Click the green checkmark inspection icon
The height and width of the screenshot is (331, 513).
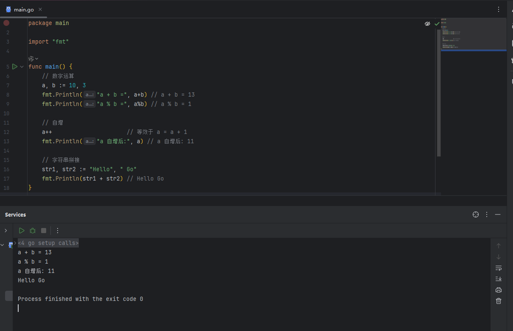[x=437, y=24]
